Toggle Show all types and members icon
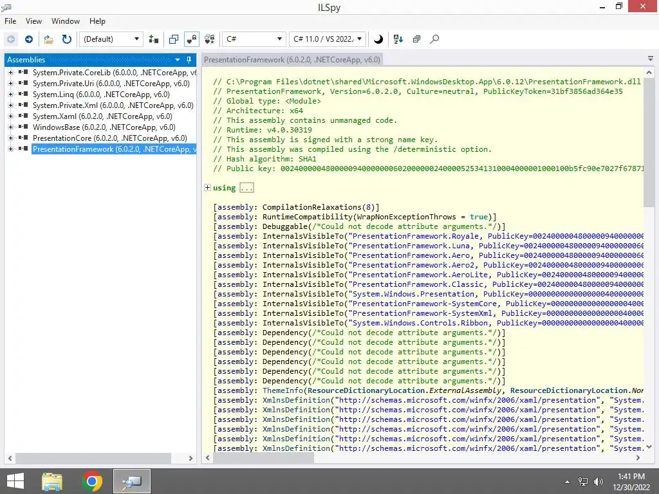Screen dimensions: 659x494 (x=210, y=39)
